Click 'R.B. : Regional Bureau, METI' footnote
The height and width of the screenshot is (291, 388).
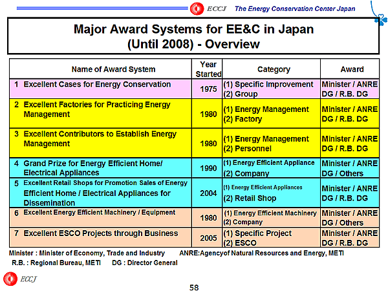pyautogui.click(x=56, y=263)
